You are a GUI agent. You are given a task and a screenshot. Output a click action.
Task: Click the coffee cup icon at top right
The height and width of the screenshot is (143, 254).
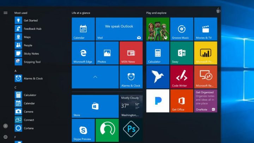coord(218,10)
